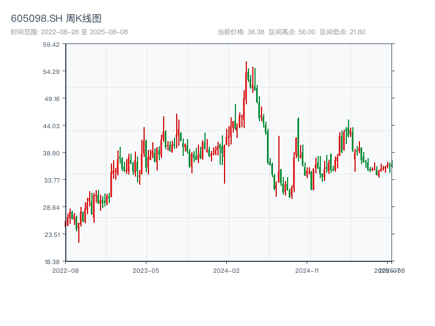Viewport: 435px width, 326px height.
Task: Click the x-axis label 2022-08
Action: click(65, 271)
